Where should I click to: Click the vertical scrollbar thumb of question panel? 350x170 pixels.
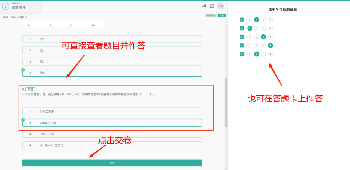(x=226, y=102)
